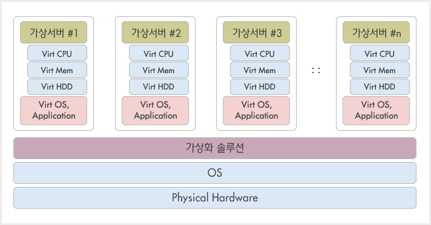The image size is (431, 225).
Task: Select Virt OS, Application in 가상서버 #1
Action: click(x=54, y=111)
